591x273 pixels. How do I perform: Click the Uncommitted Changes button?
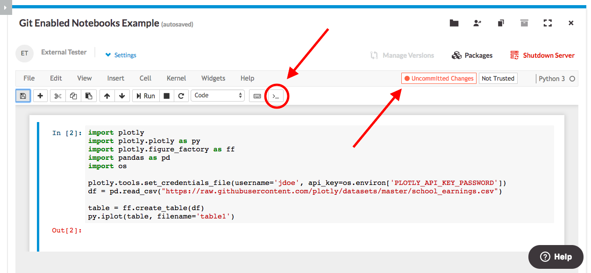439,78
